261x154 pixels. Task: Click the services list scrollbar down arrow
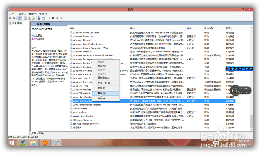tap(251, 129)
